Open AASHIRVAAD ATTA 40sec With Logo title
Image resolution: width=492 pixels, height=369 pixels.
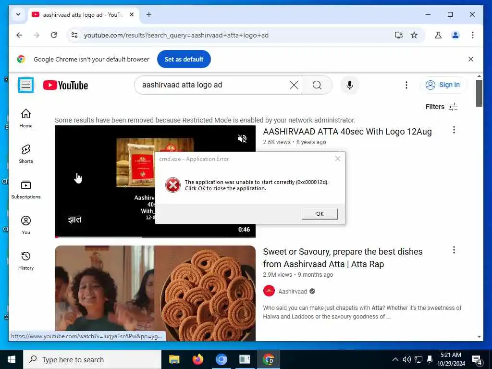(347, 132)
